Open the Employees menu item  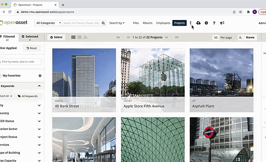pos(163,23)
